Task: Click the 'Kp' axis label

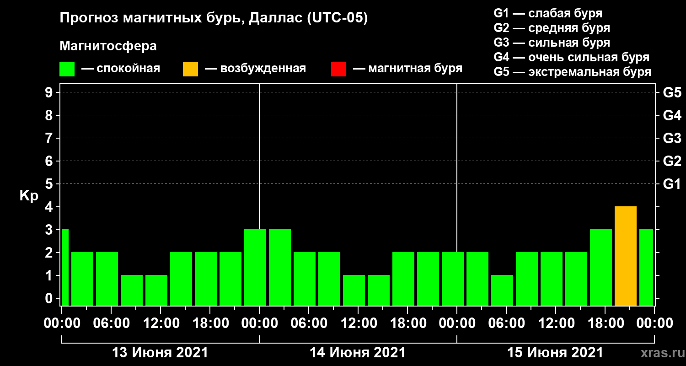Action: [x=29, y=196]
